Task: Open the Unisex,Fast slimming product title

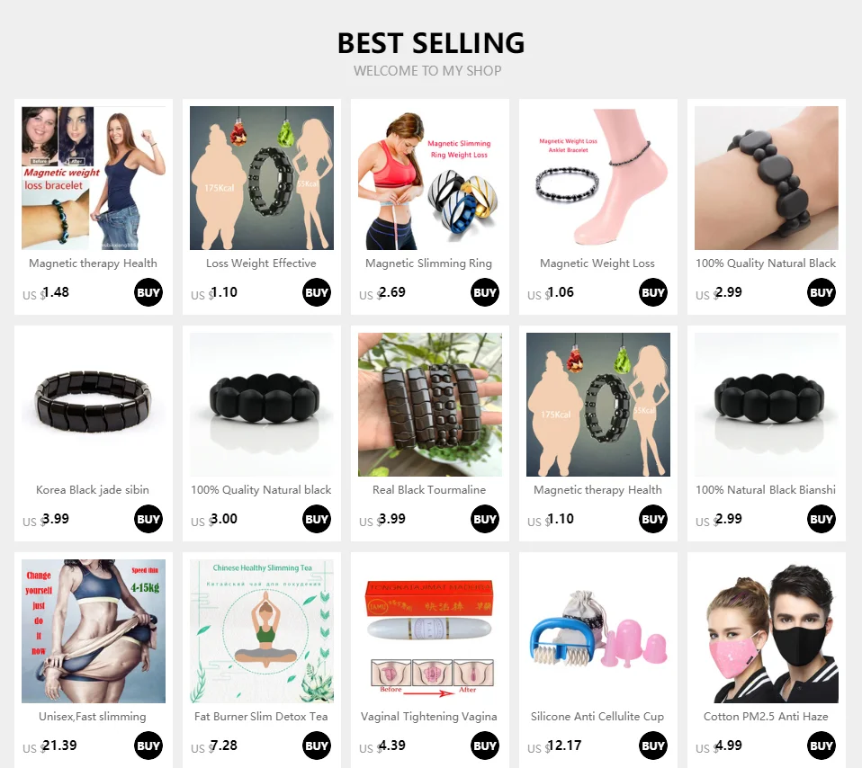Action: pyautogui.click(x=93, y=717)
